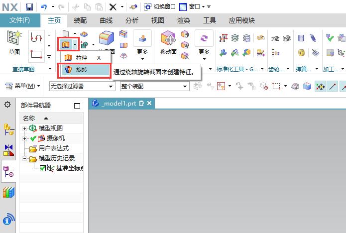Click the Edge Blend large icon
The width and height of the screenshot is (346, 233).
[107, 38]
